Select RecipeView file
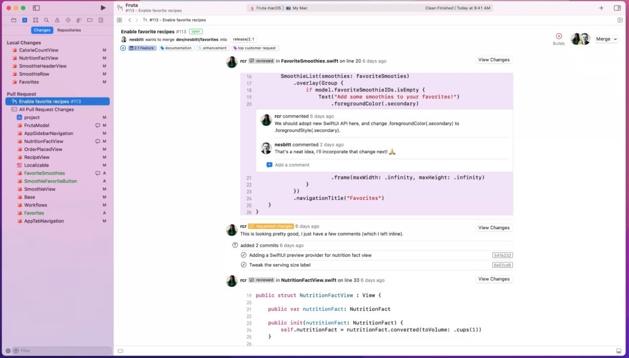 tap(57, 158)
